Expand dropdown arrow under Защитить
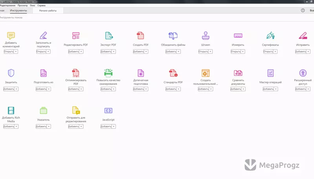The height and width of the screenshot is (179, 314). click(16, 89)
